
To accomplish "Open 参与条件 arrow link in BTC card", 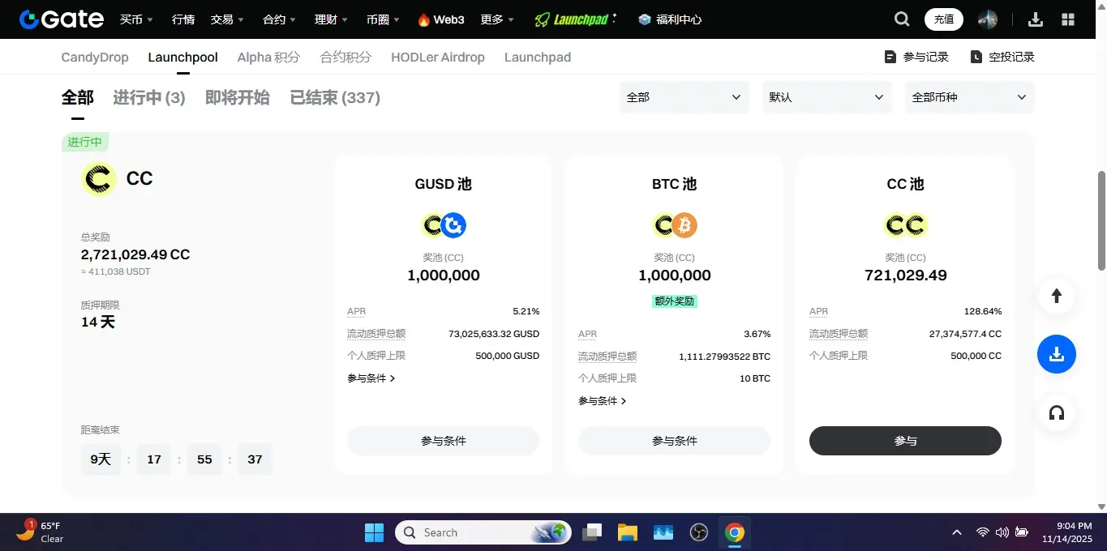I will tap(603, 401).
